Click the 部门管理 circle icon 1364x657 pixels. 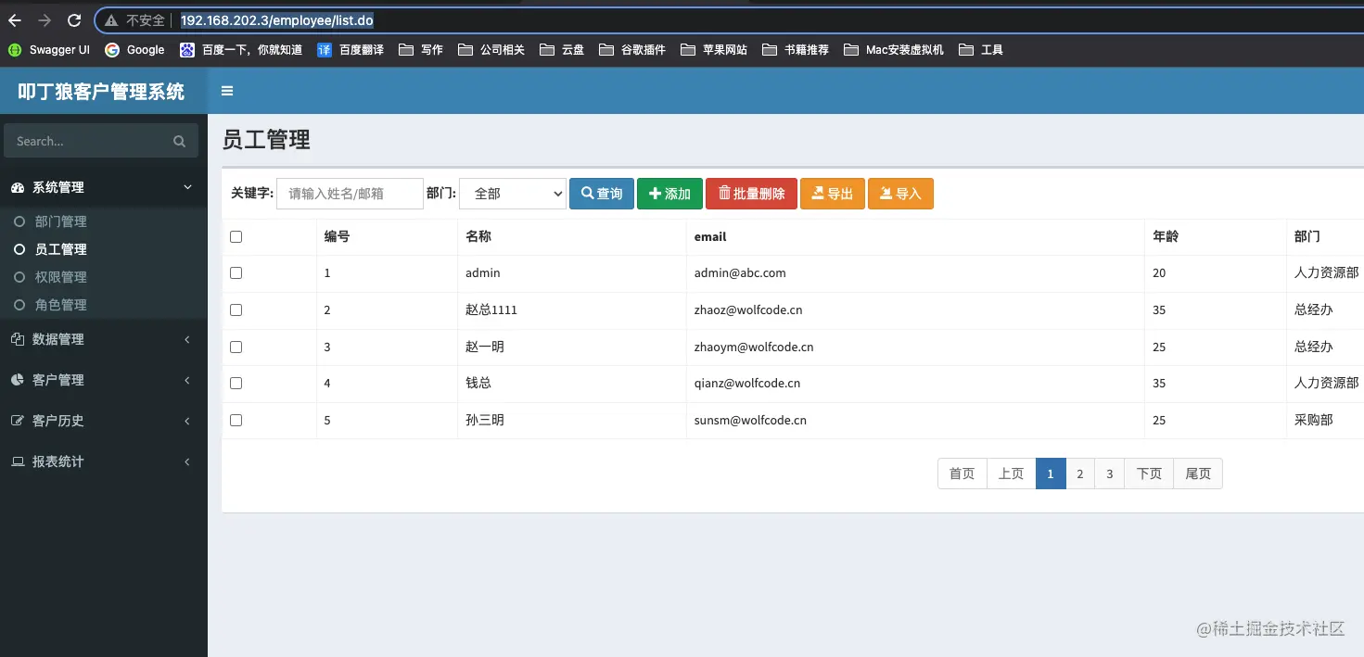pos(19,221)
